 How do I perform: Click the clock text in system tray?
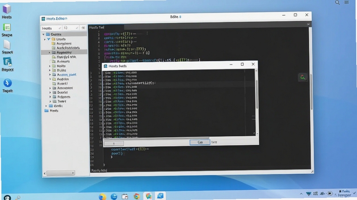[345, 193]
